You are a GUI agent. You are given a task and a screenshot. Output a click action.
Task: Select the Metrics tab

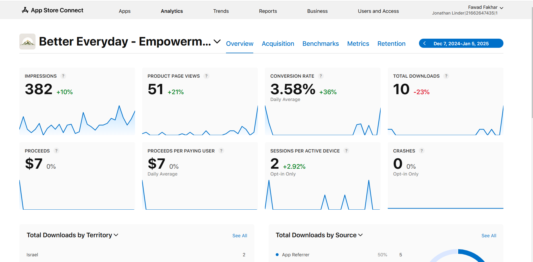[358, 44]
